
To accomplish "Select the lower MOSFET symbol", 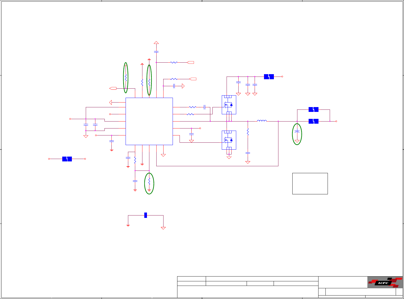I will coord(229,140).
